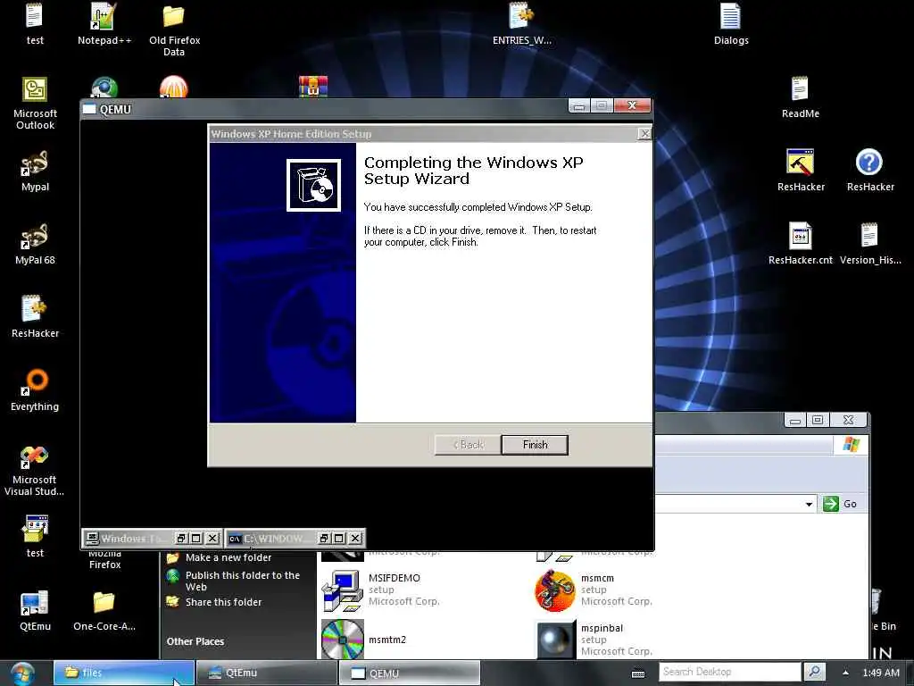Click the Windows Start orb
914x686 pixels.
pos(22,673)
